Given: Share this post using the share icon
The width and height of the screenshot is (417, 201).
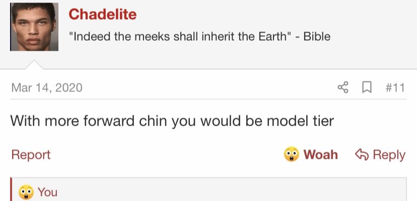Looking at the screenshot, I should (x=343, y=87).
